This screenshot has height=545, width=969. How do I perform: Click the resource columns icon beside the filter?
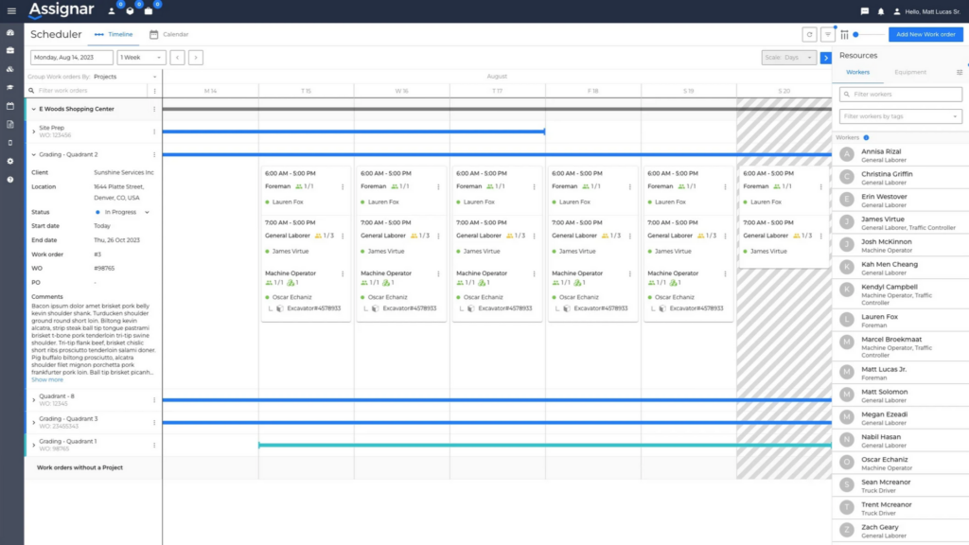[x=846, y=32]
